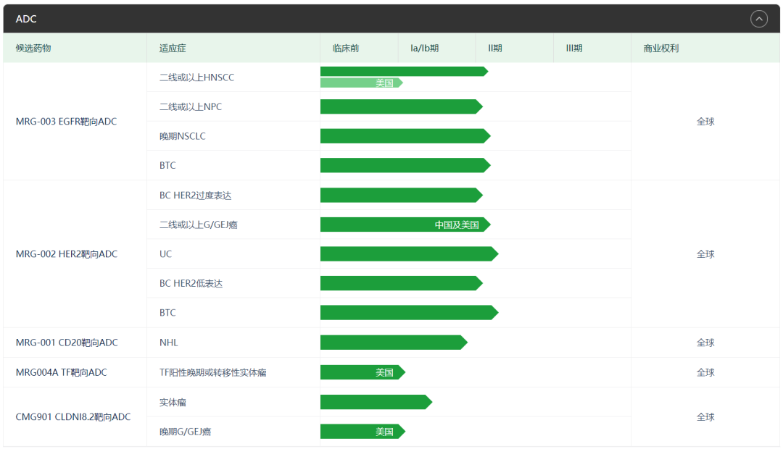
Task: Click the BC HER2低表达 indication
Action: click(191, 283)
